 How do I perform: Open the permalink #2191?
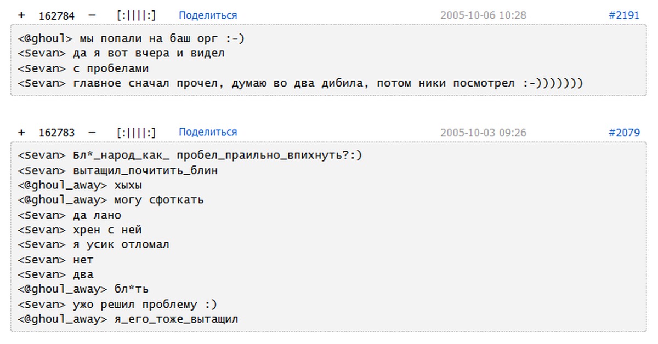point(624,15)
